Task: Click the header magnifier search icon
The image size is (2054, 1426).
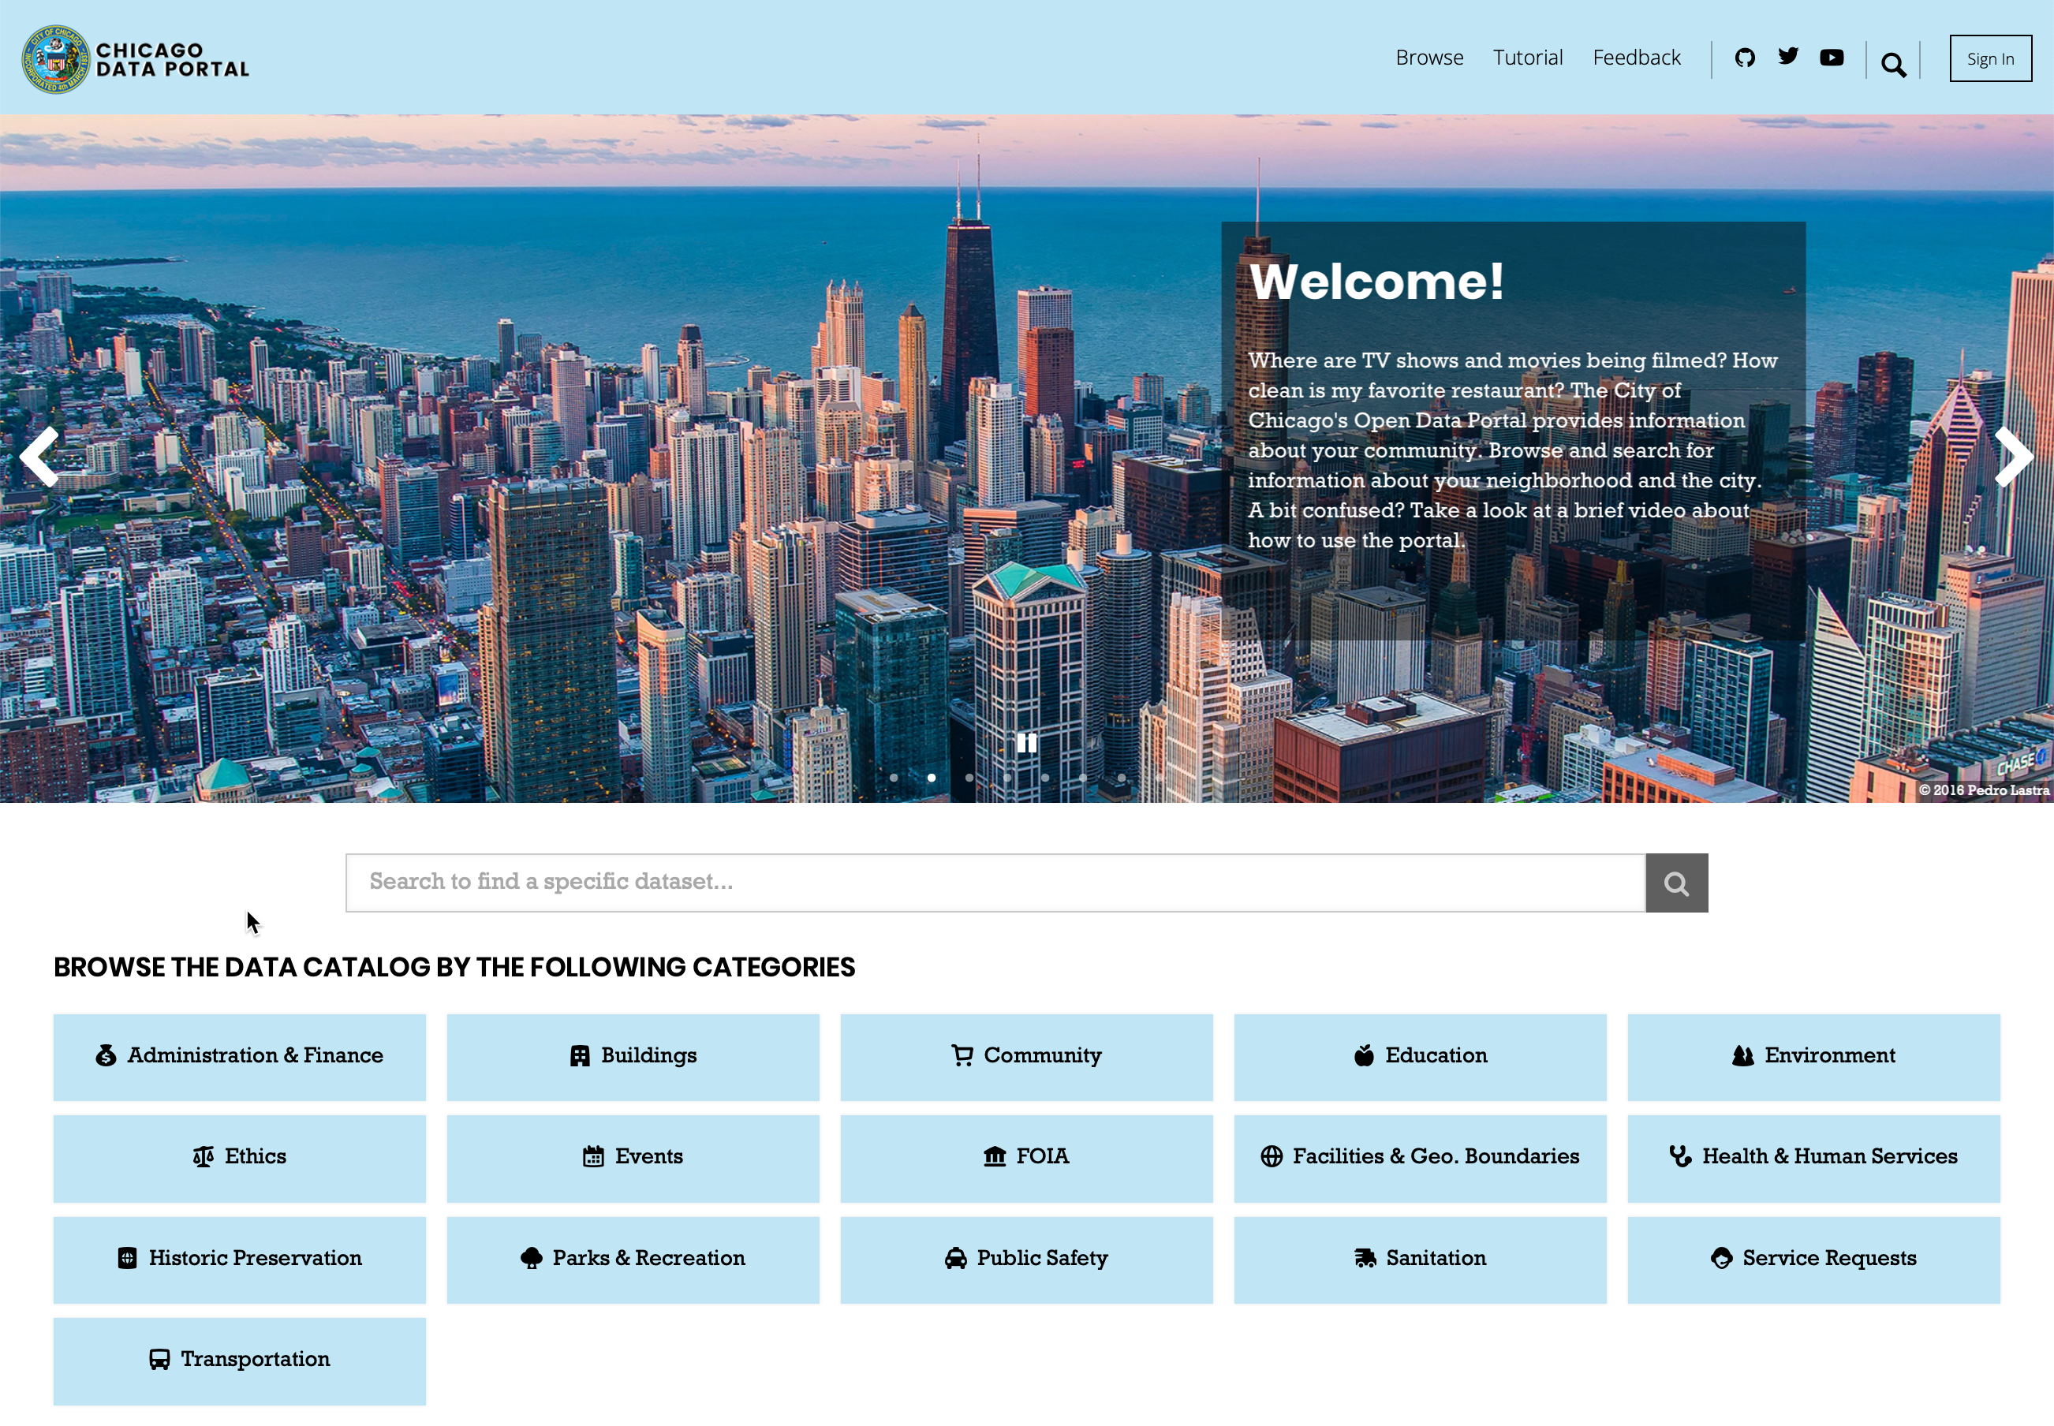Action: click(1893, 65)
